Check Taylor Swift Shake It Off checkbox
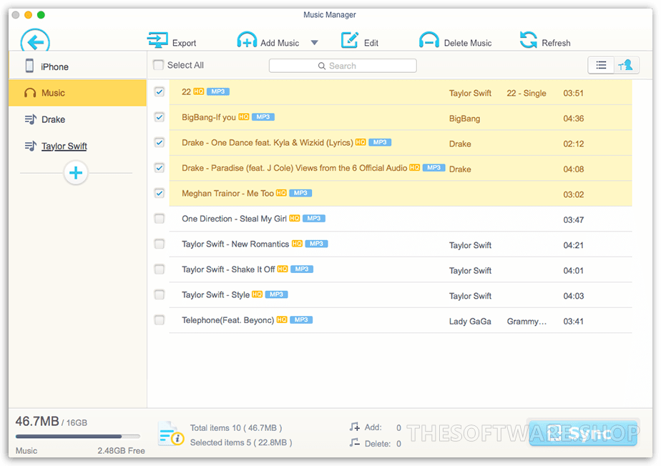Viewport: 661px width, 466px height. (x=160, y=269)
